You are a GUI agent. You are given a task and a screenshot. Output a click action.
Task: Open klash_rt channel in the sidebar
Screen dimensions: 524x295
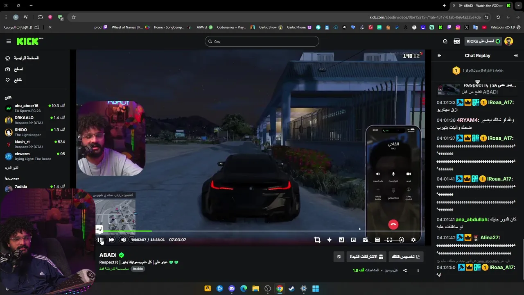[35, 144]
